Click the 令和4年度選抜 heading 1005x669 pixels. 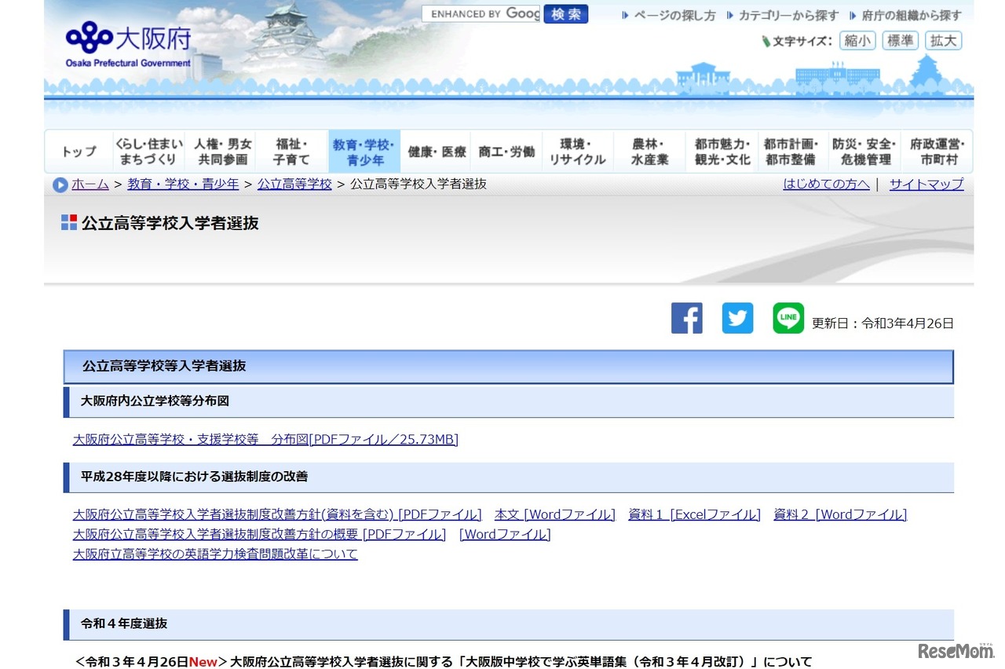pos(509,623)
